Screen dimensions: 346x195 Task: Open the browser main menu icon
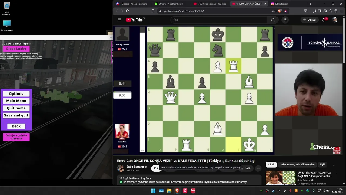[x=341, y=11]
